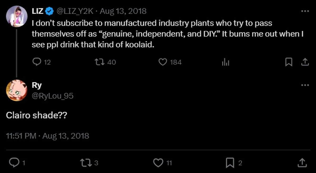
Task: Open the @RyLou_95 profile handle
Action: 53,96
